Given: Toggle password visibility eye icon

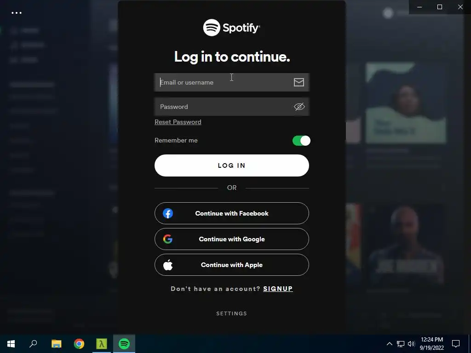Looking at the screenshot, I should click(299, 107).
